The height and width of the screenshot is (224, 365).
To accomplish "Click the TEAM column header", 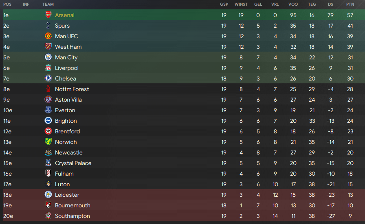I will [x=48, y=4].
